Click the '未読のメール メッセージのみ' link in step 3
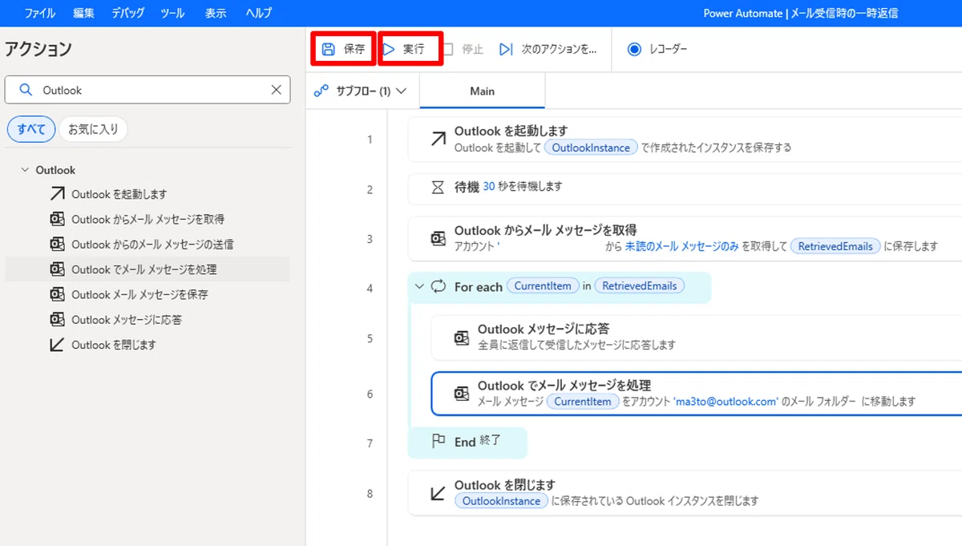 682,246
